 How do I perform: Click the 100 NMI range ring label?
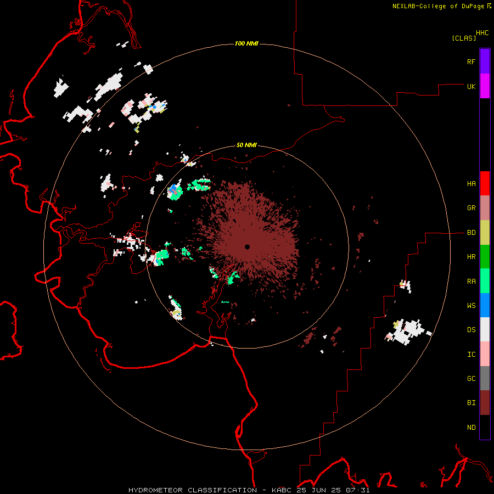(246, 43)
